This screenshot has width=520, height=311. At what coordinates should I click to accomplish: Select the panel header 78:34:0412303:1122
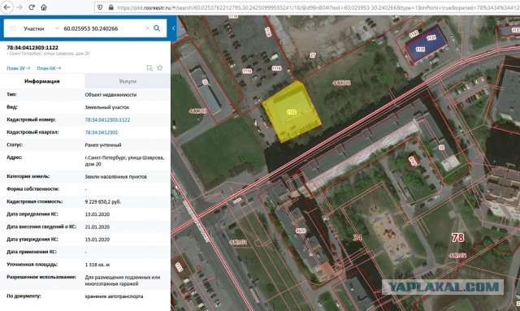(32, 48)
